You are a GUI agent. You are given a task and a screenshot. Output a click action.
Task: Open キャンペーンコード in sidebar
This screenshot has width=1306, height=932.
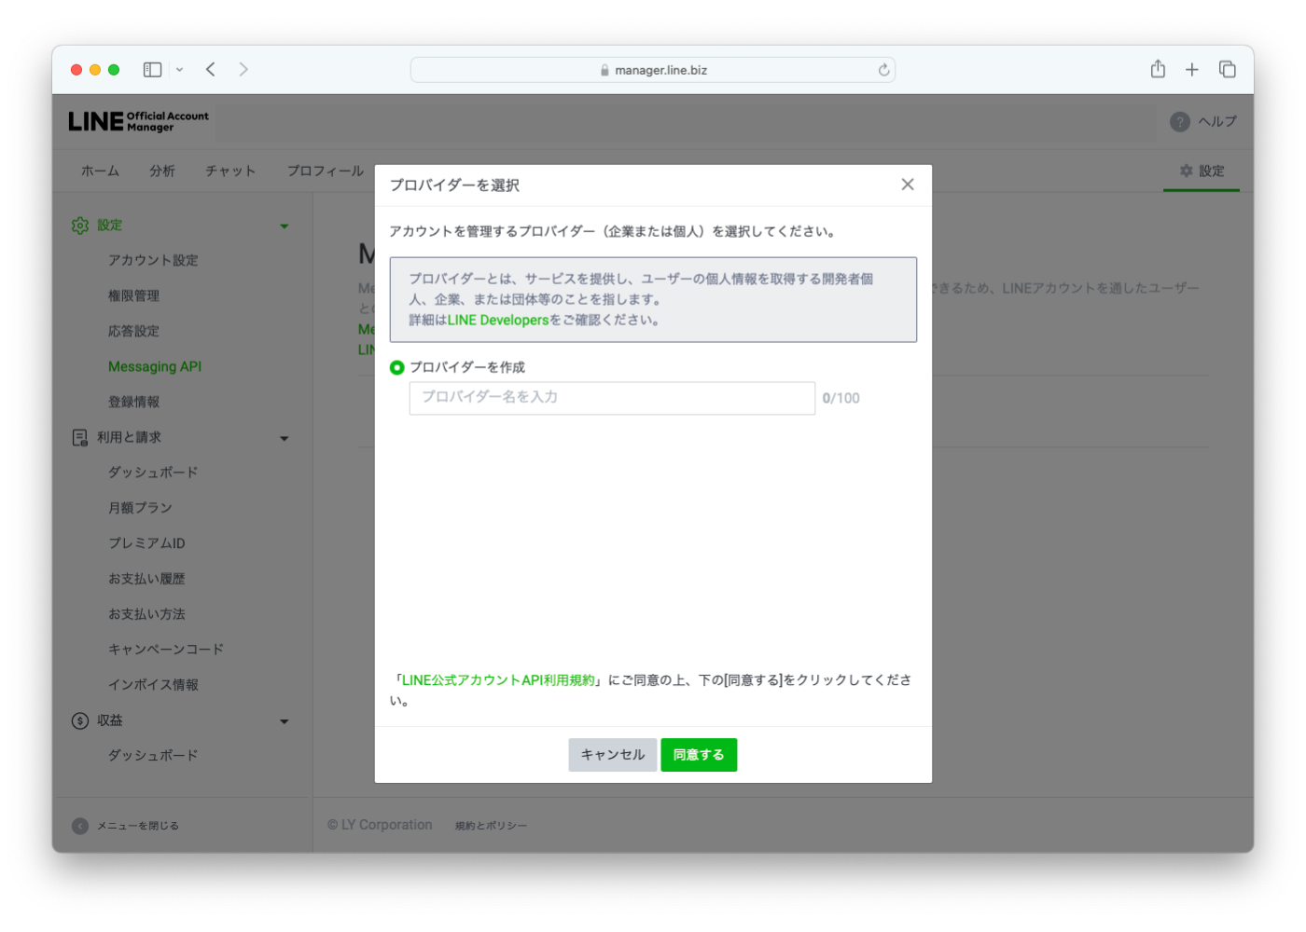tap(166, 650)
